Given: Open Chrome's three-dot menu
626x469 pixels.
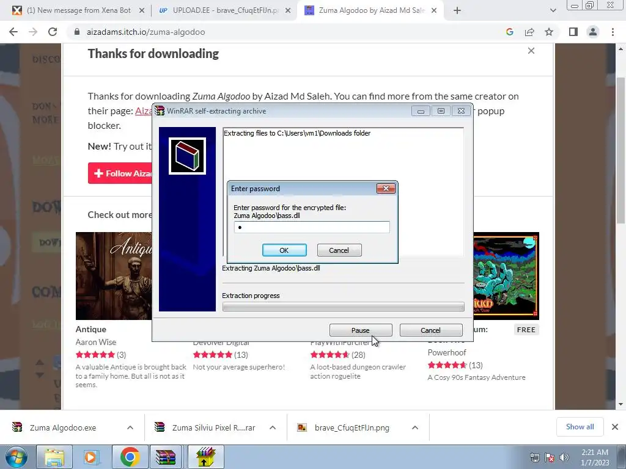Looking at the screenshot, I should tap(613, 32).
